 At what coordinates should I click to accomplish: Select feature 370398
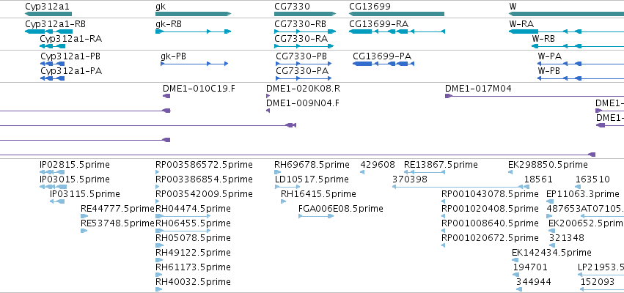click(x=458, y=187)
